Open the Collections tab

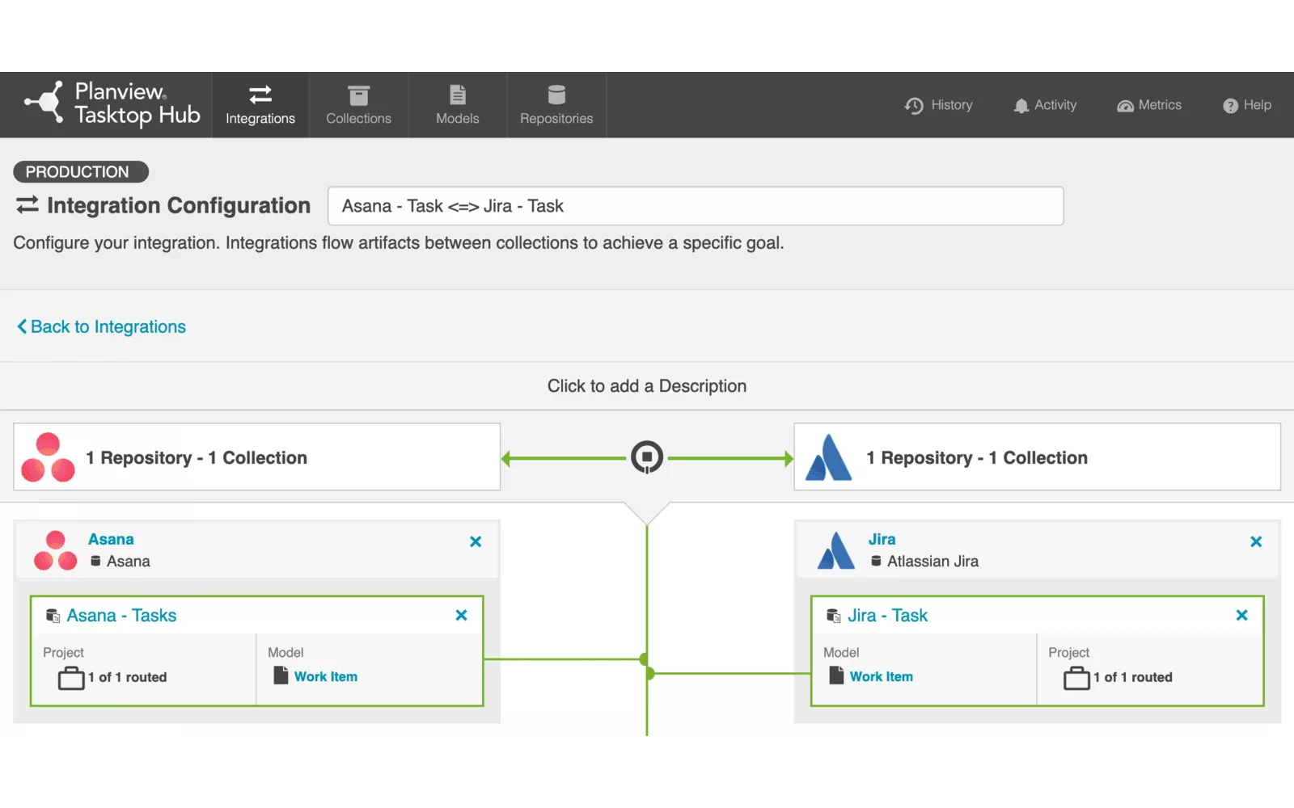coord(358,105)
